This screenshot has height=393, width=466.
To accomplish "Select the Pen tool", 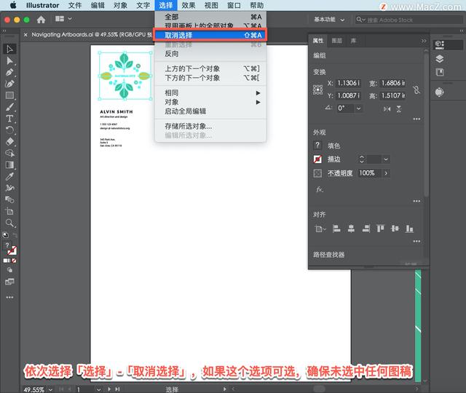I will 9,72.
